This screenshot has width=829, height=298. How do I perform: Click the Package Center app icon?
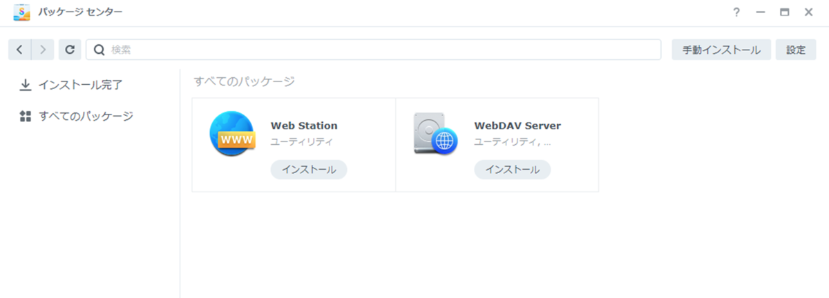click(21, 12)
